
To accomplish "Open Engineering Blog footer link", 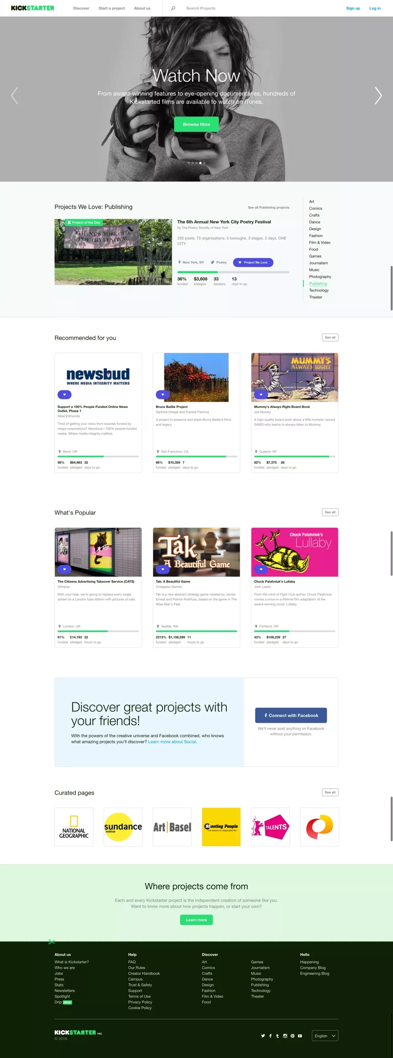I will (x=314, y=974).
